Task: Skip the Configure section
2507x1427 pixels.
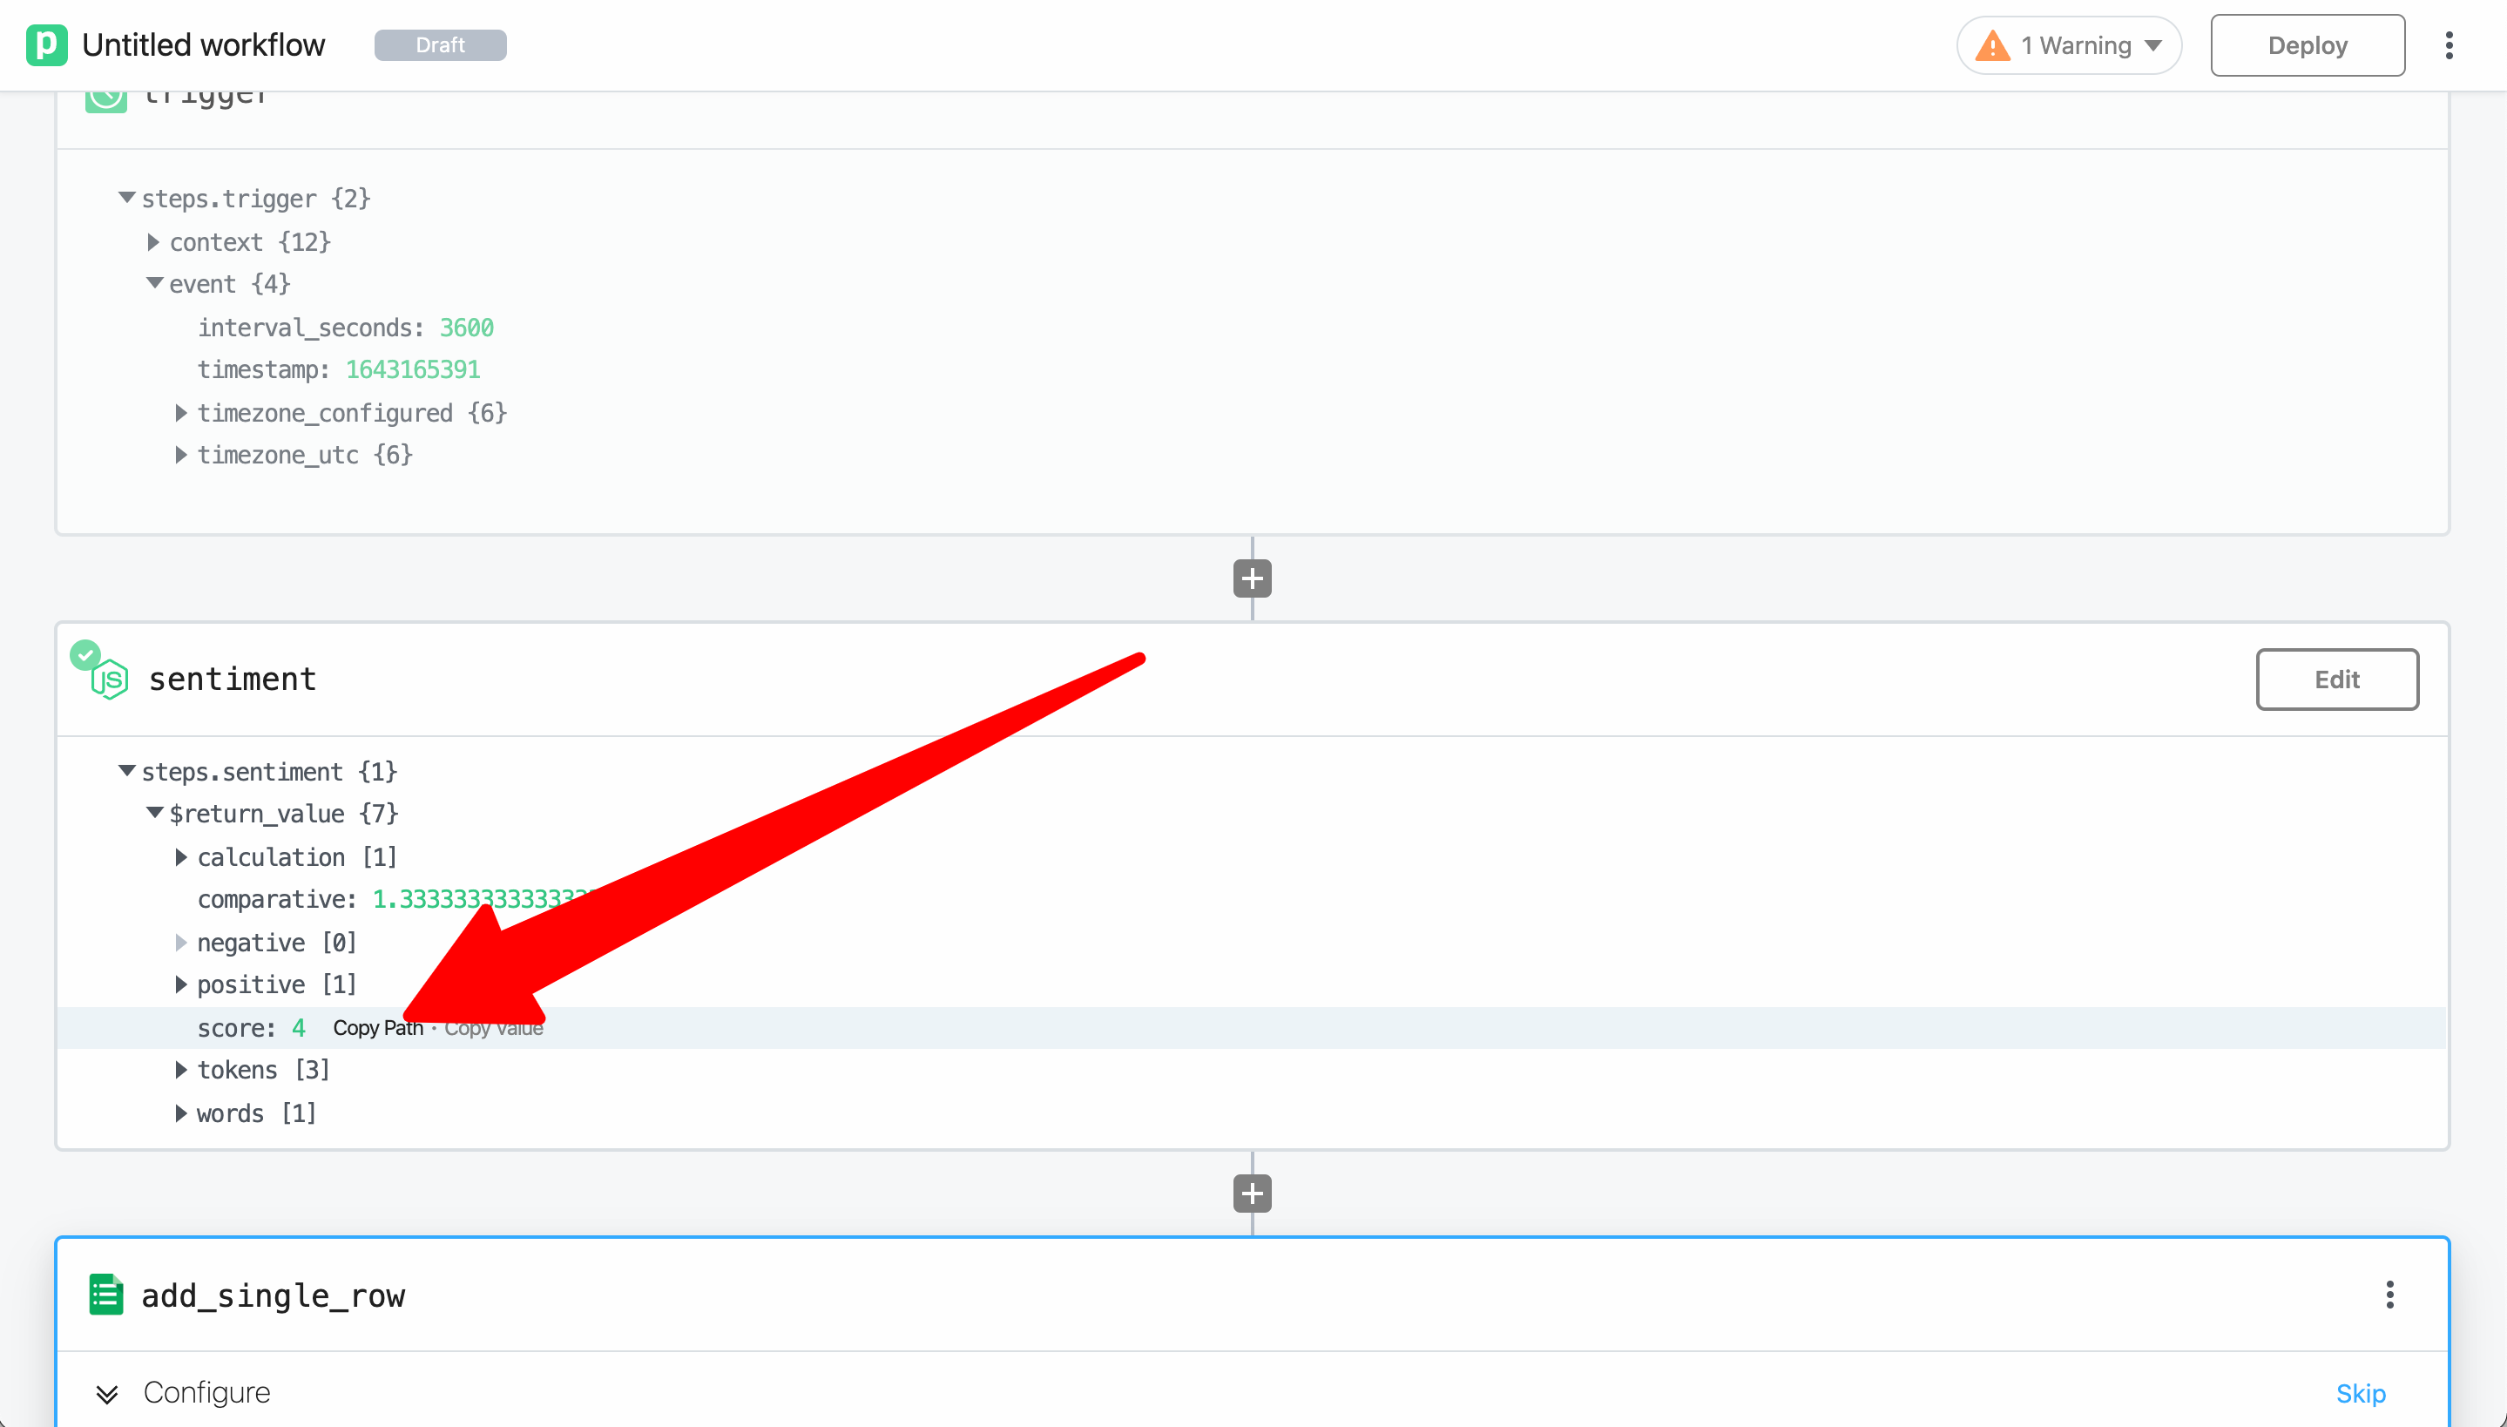Action: (2360, 1393)
